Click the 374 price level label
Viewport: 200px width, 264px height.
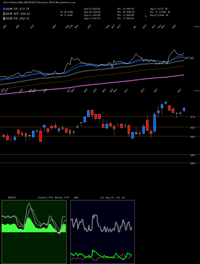click(192, 117)
